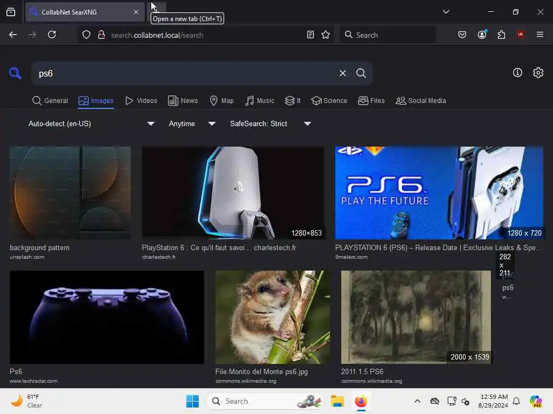
Task: Select the General search category
Action: (50, 101)
